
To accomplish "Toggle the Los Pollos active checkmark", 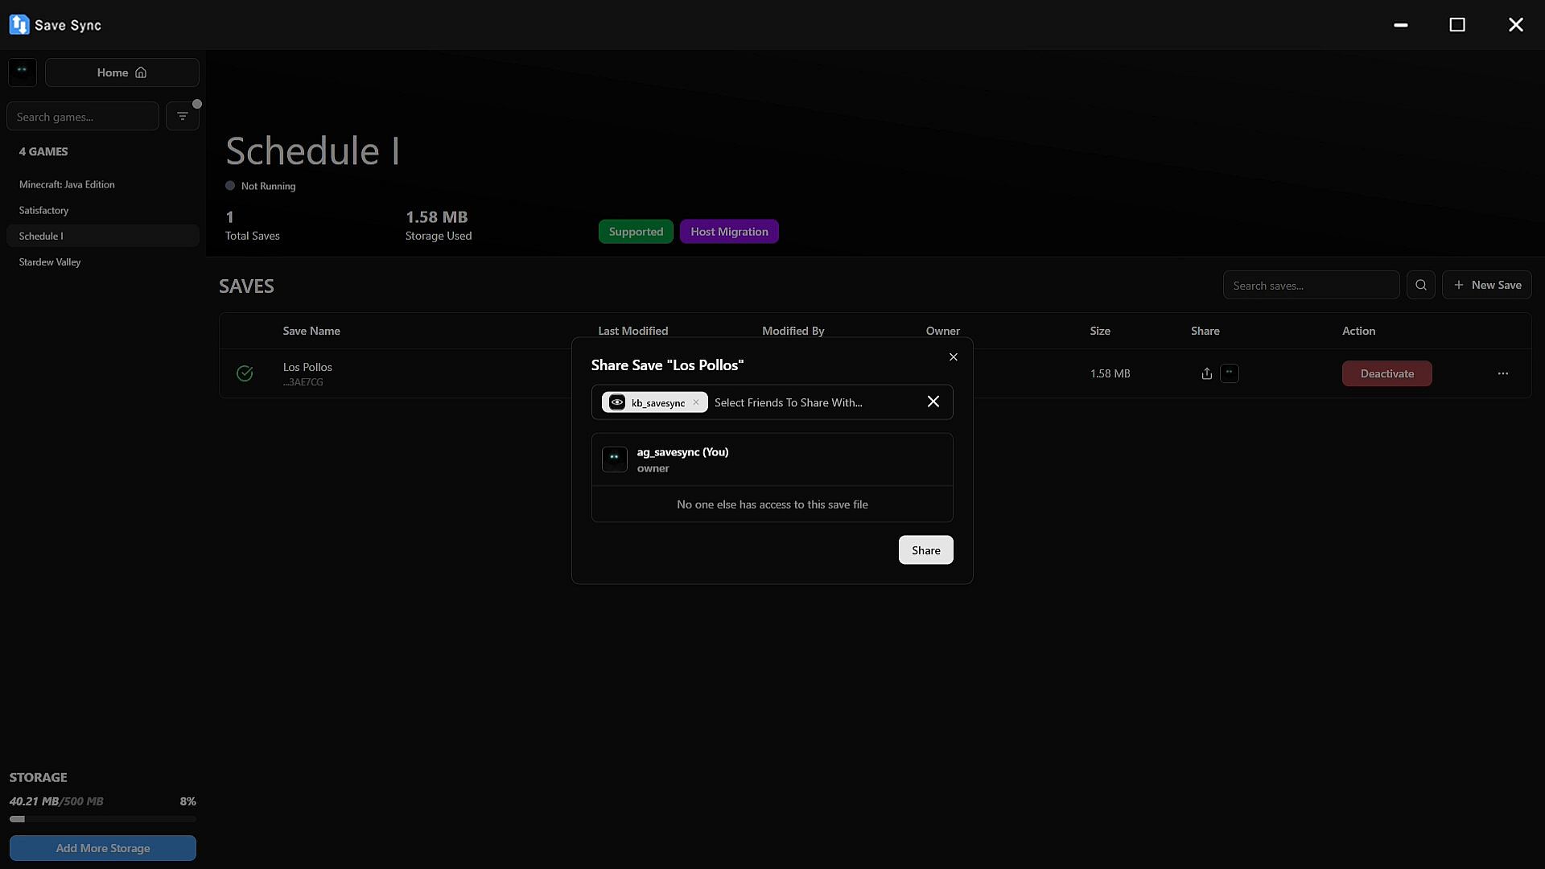I will (245, 373).
